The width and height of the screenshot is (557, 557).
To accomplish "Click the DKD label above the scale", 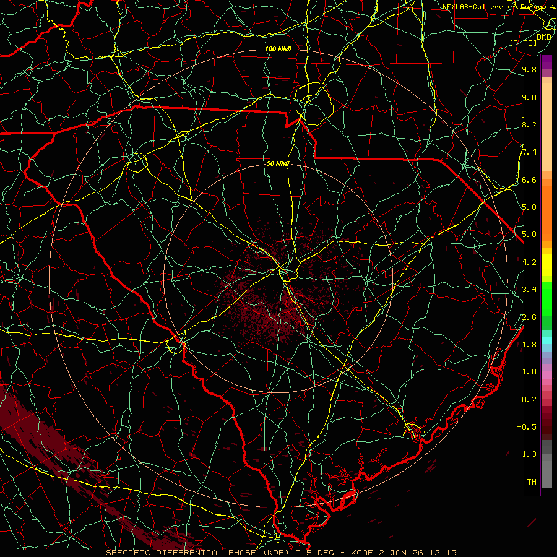I will (544, 37).
